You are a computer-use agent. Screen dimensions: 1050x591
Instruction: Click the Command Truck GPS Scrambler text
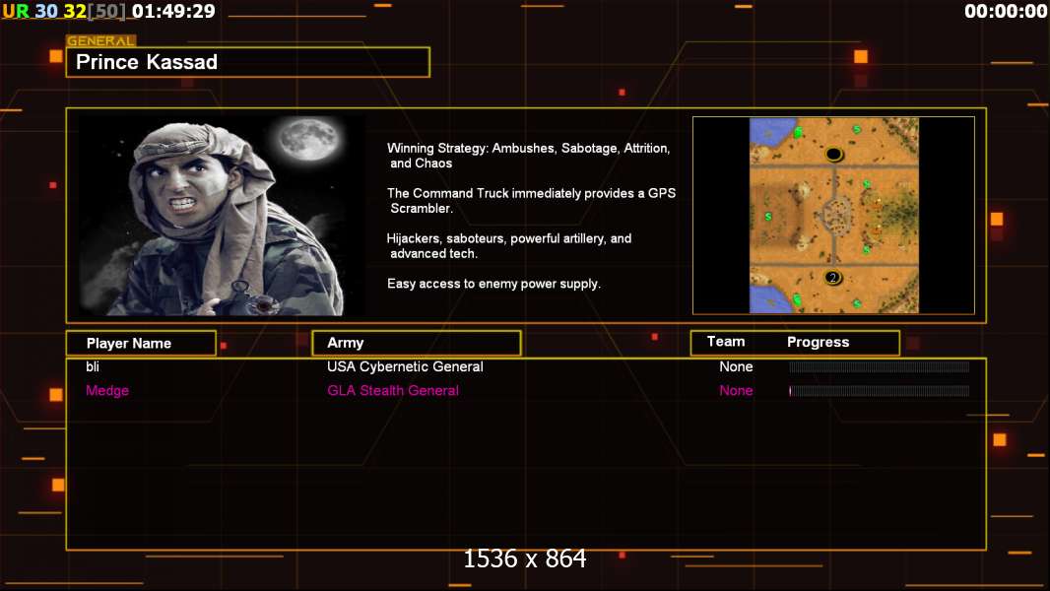coord(531,200)
